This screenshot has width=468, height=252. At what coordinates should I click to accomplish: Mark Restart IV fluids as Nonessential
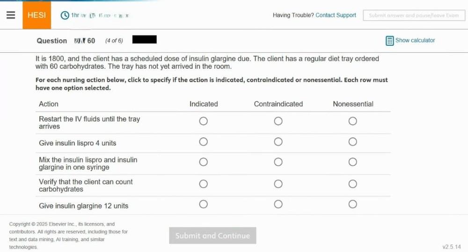tap(352, 121)
